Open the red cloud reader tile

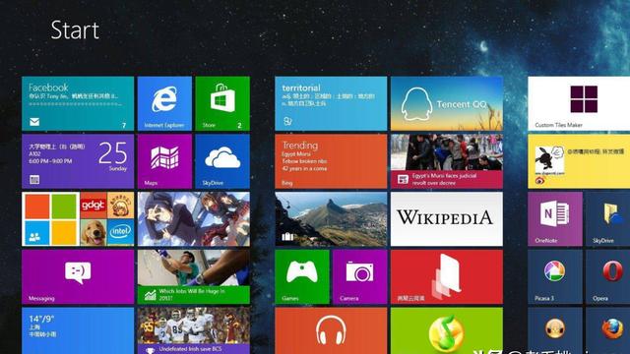[x=447, y=277]
